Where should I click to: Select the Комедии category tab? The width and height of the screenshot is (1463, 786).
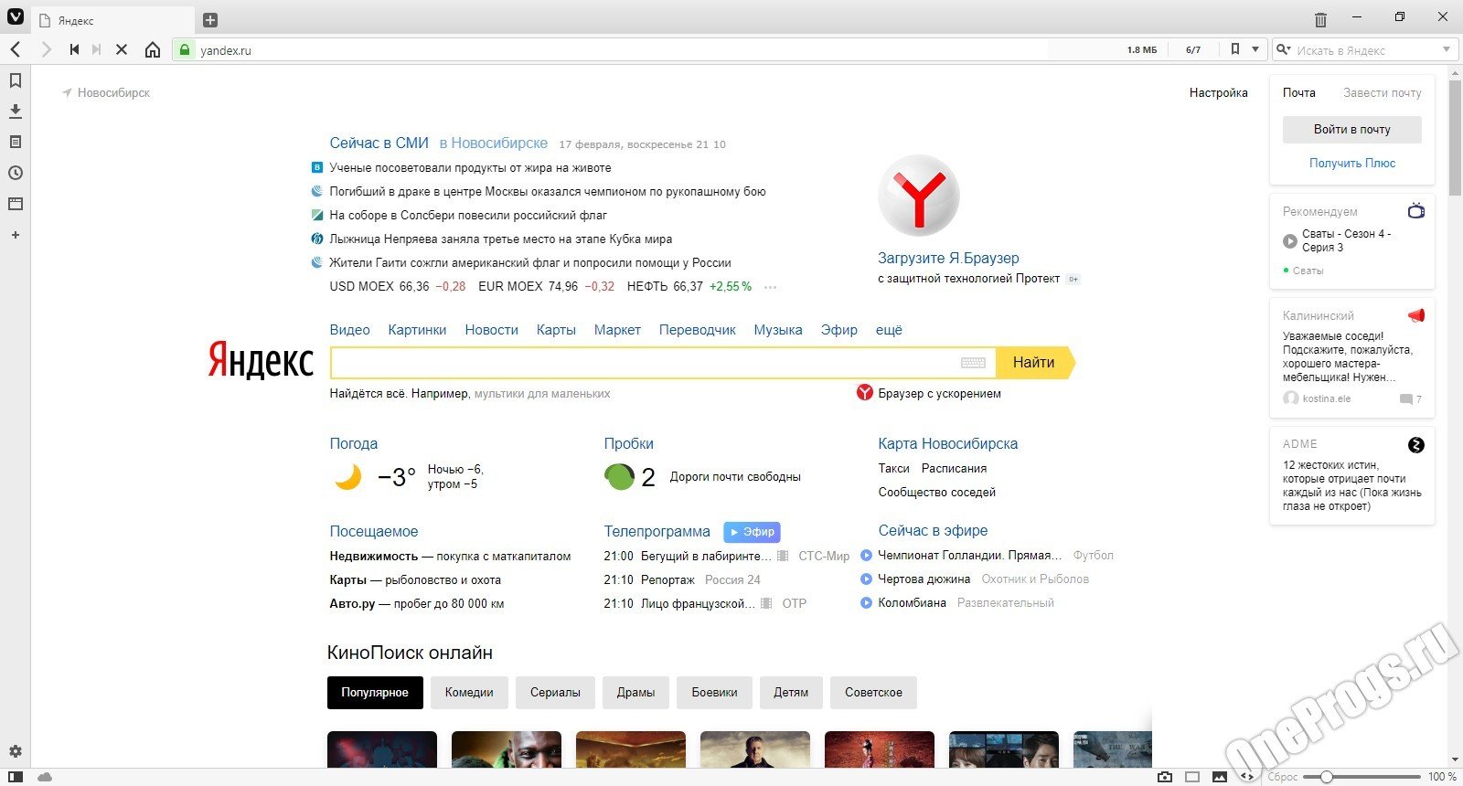pyautogui.click(x=469, y=693)
